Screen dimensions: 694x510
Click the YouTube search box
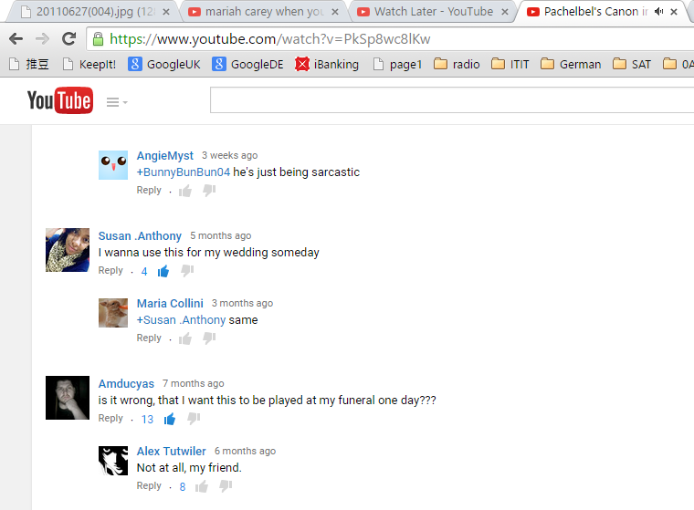point(451,100)
